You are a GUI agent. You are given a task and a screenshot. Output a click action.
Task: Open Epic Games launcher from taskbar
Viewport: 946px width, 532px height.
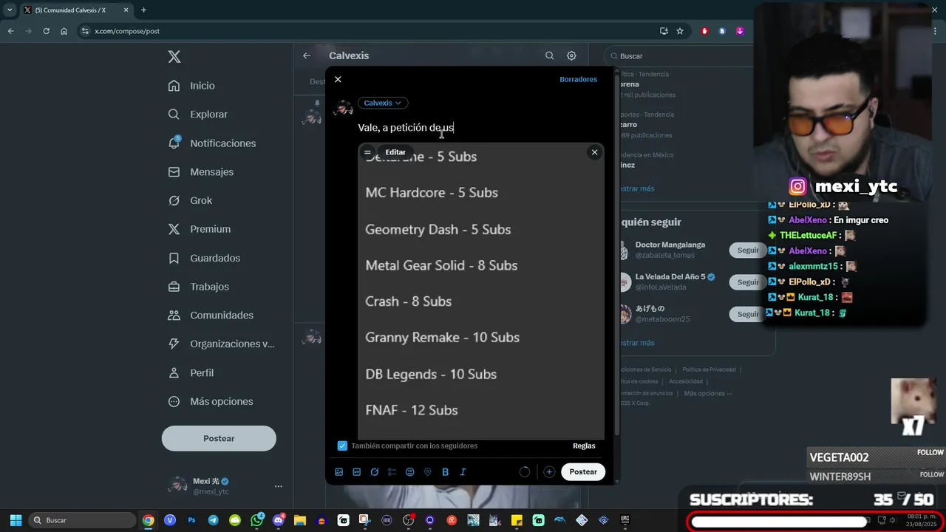[625, 520]
